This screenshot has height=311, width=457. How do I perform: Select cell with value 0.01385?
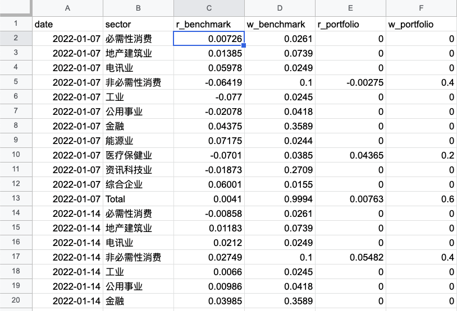pyautogui.click(x=209, y=53)
